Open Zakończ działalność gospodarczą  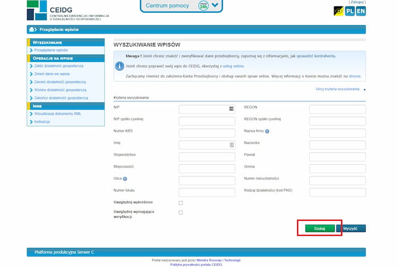click(61, 98)
